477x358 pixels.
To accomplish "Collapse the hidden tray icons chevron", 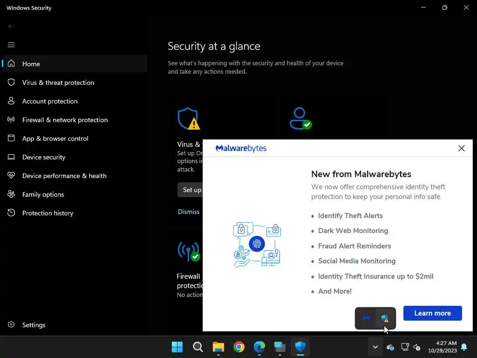I will tap(375, 347).
